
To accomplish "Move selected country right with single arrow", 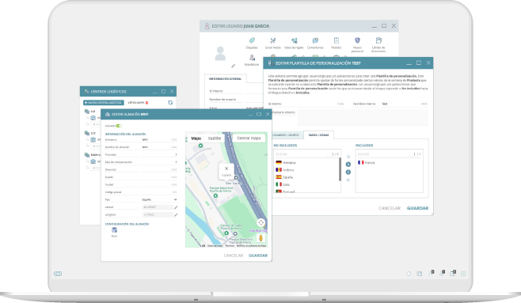I will click(348, 165).
